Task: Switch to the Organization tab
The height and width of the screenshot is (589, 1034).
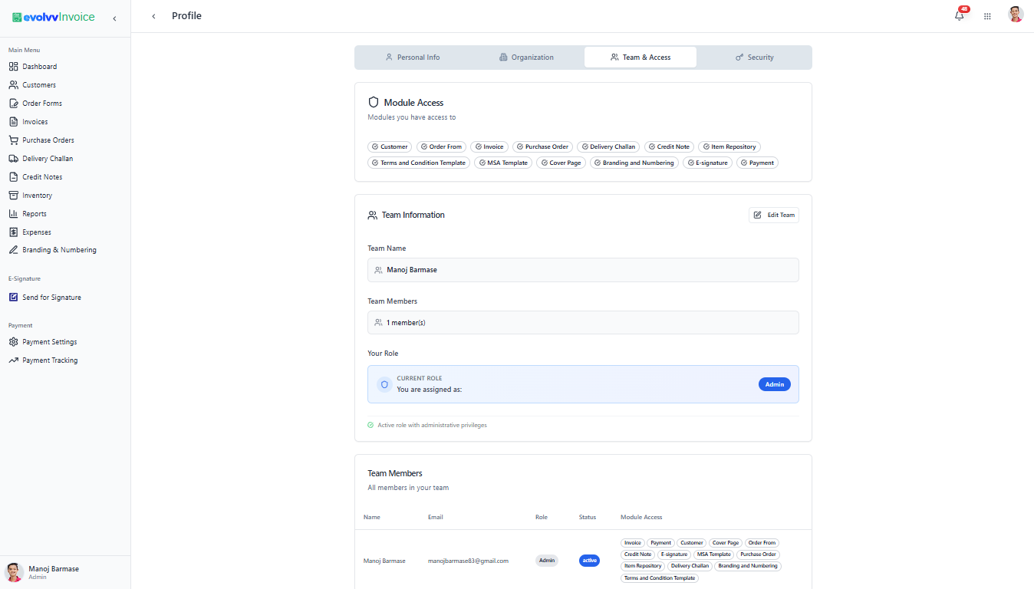Action: 526,58
